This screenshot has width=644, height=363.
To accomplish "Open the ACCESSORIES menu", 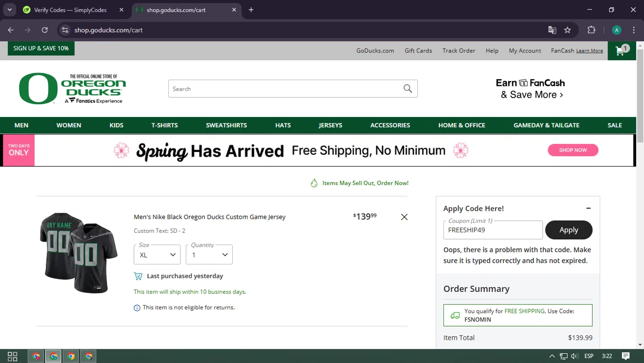I will coord(390,125).
